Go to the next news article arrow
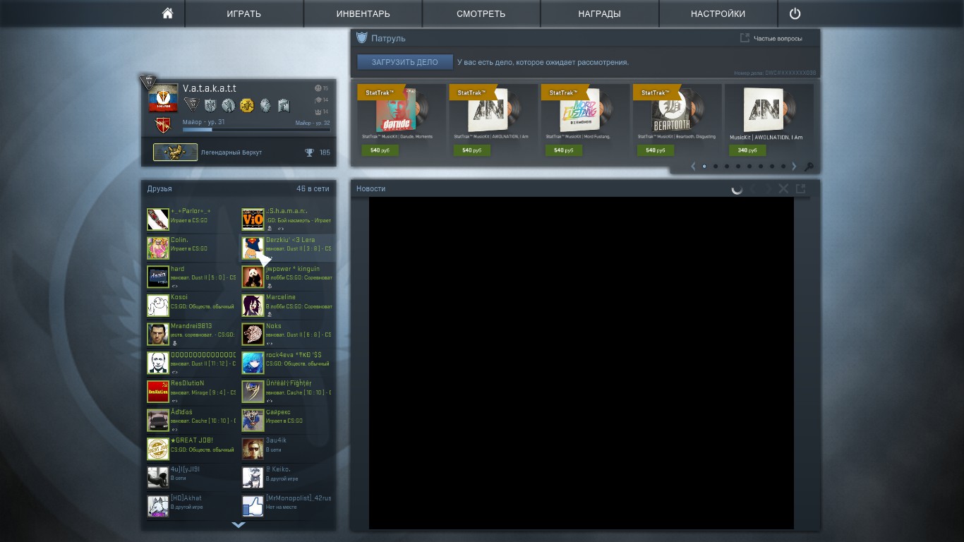Image resolution: width=964 pixels, height=542 pixels. point(769,188)
